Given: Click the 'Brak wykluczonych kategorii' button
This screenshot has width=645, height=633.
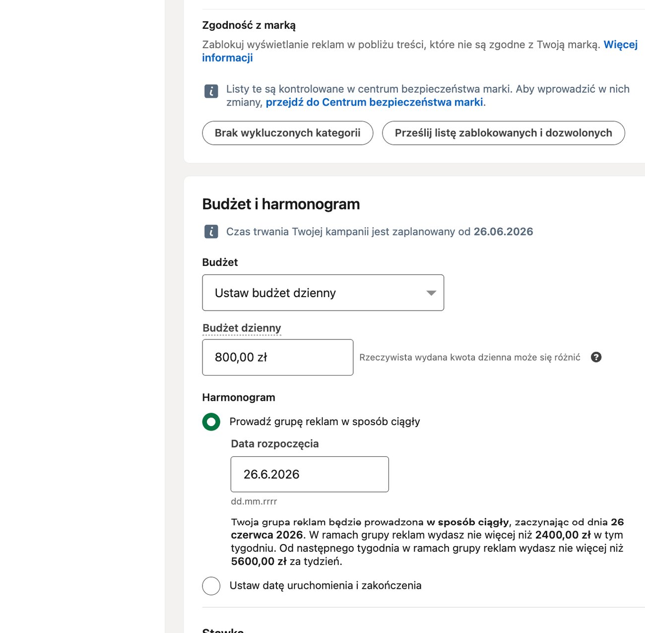Looking at the screenshot, I should pos(288,133).
